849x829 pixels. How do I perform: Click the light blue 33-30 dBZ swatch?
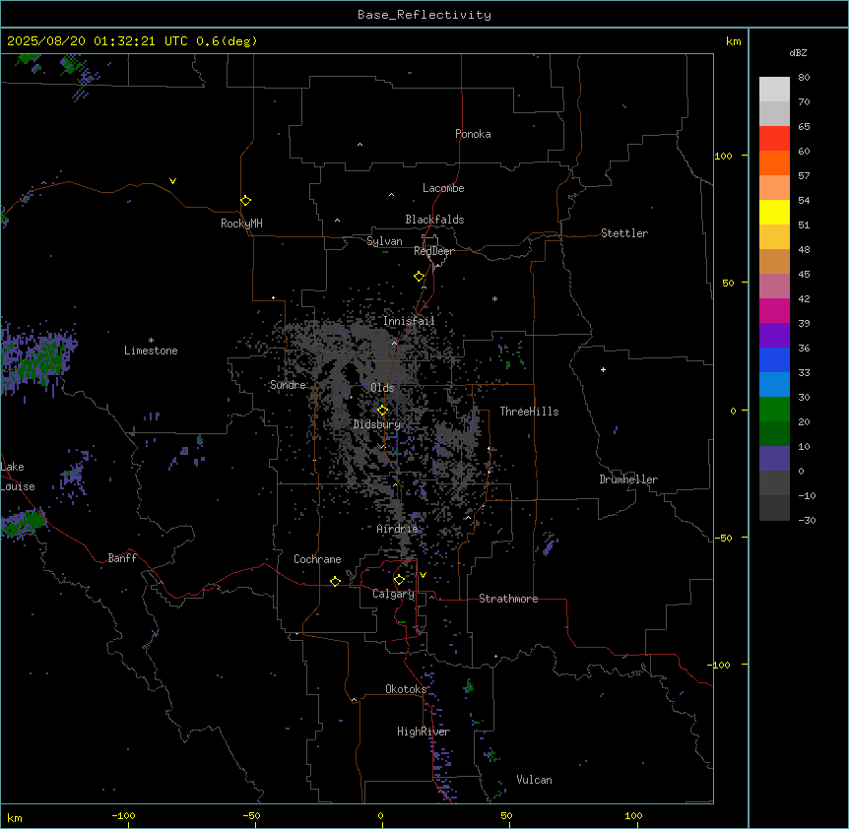[774, 385]
